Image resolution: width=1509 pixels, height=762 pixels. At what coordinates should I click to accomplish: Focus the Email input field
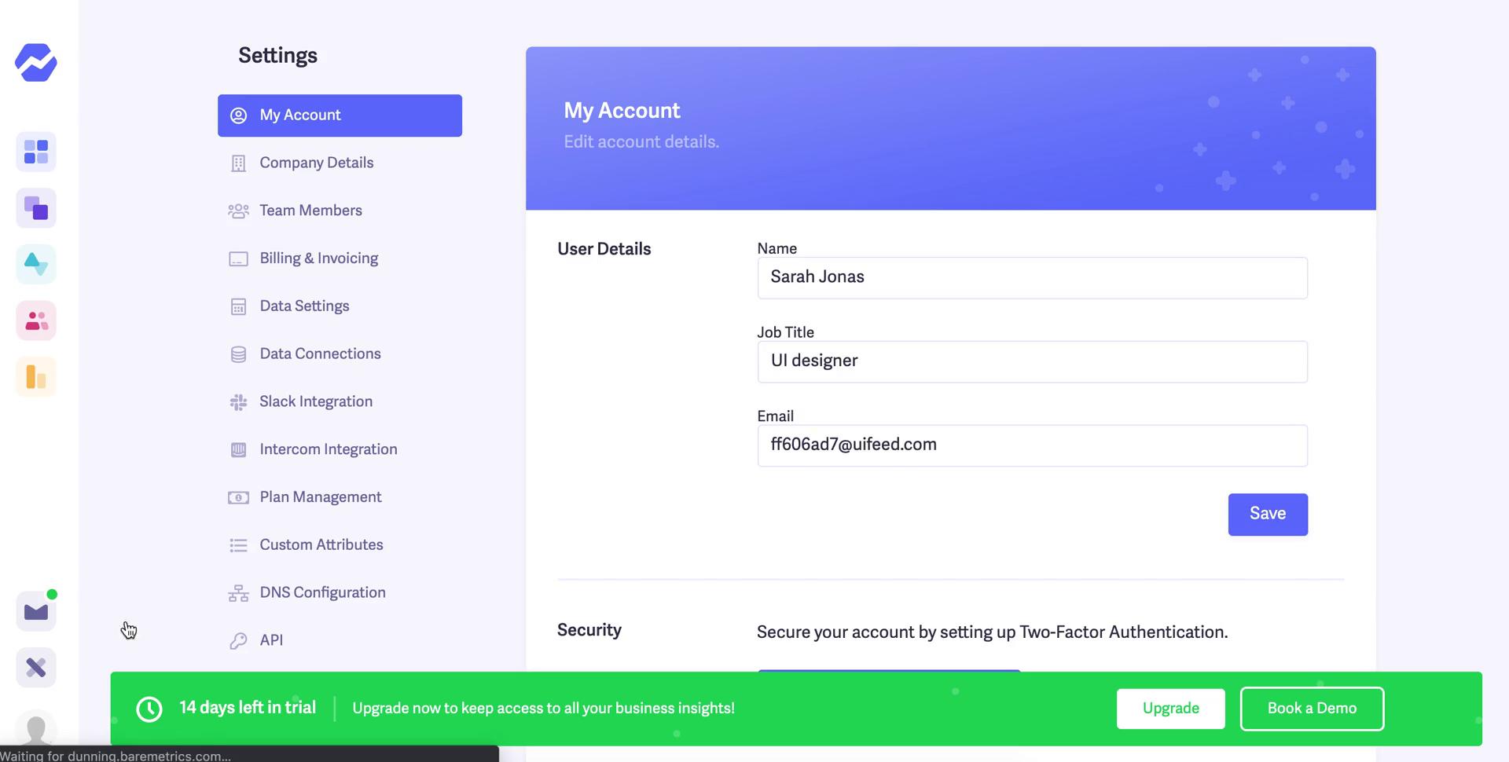click(x=1032, y=445)
